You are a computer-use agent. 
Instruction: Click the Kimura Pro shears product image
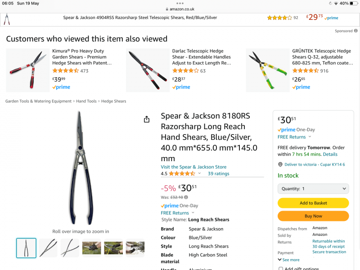(28, 70)
